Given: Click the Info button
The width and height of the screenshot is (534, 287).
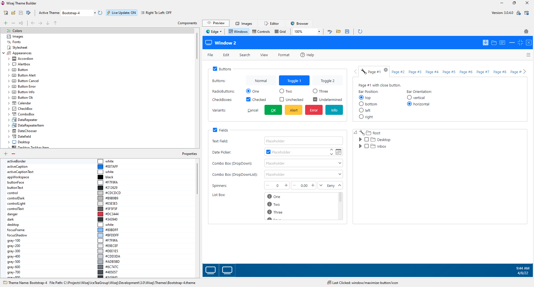Looking at the screenshot, I should click(x=334, y=110).
